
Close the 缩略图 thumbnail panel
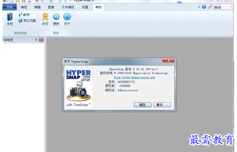[41, 40]
